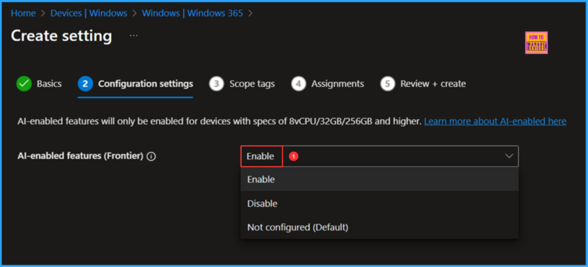Click the info icon beside AI-enabled features (Frontier)
The width and height of the screenshot is (588, 267).
[x=152, y=156]
